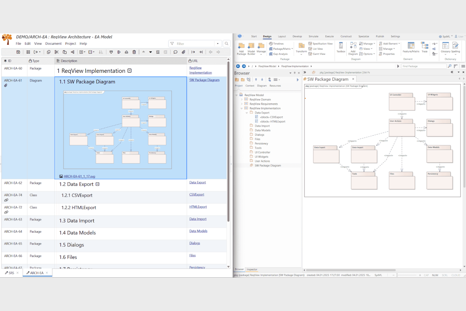The image size is (466, 311).
Task: Open the Transform dropdown in the ribbon
Action: pyautogui.click(x=301, y=49)
